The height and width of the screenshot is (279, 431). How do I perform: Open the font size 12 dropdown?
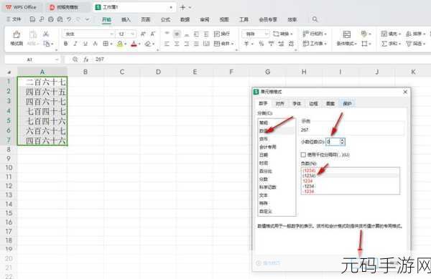(x=133, y=34)
